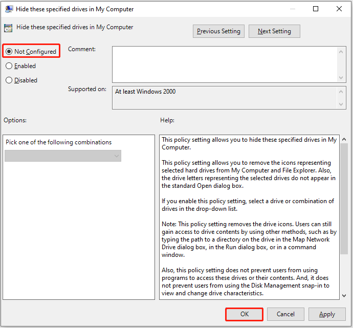Click inside the Comment text box
Viewport: 353px width, 328px height.
pyautogui.click(x=225, y=64)
